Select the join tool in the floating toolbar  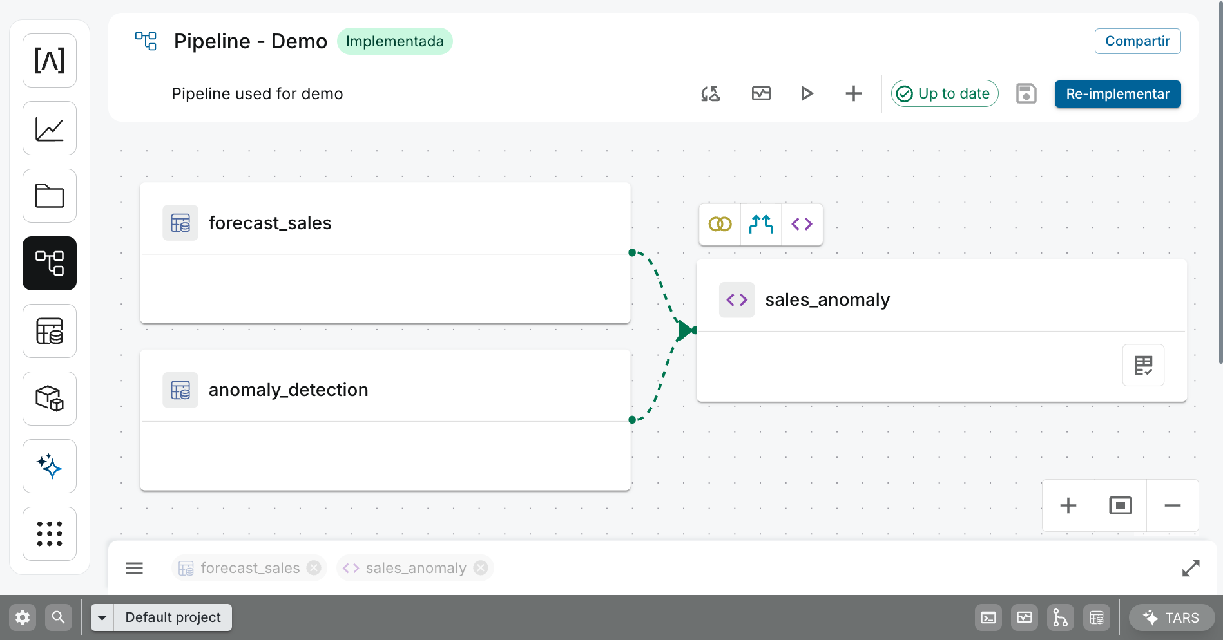pyautogui.click(x=719, y=224)
